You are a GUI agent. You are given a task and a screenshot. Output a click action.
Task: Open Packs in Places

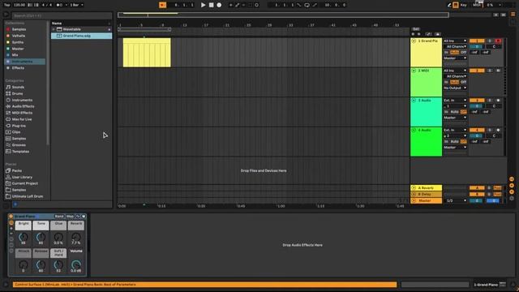17,170
